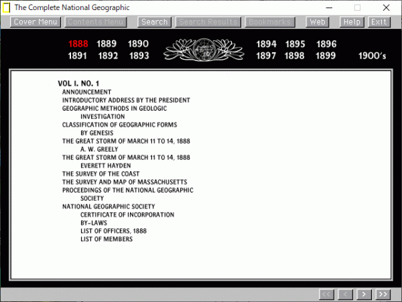402x302 pixels.
Task: Open VOL I. NO. 1 heading
Action: pyautogui.click(x=78, y=83)
